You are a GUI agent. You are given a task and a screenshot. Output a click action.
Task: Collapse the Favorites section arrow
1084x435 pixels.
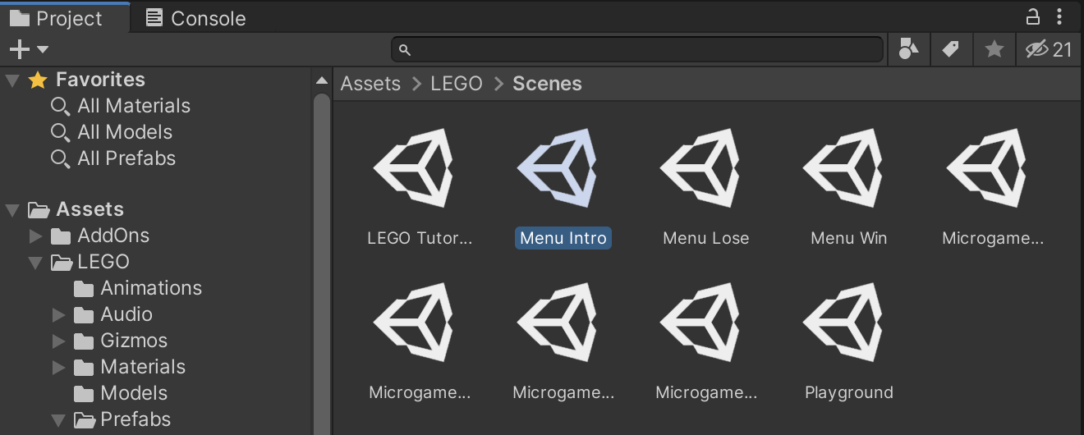click(12, 80)
